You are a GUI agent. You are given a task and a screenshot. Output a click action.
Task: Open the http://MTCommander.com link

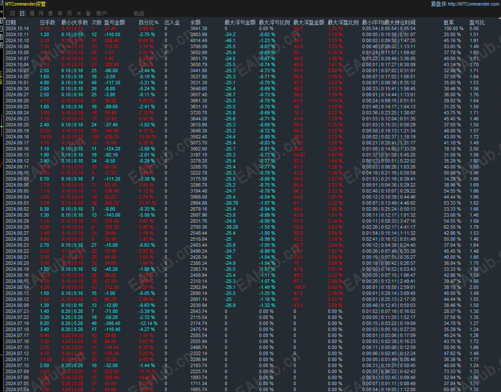pyautogui.click(x=473, y=4)
